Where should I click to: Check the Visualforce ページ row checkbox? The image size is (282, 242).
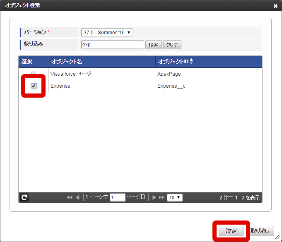tap(34, 73)
